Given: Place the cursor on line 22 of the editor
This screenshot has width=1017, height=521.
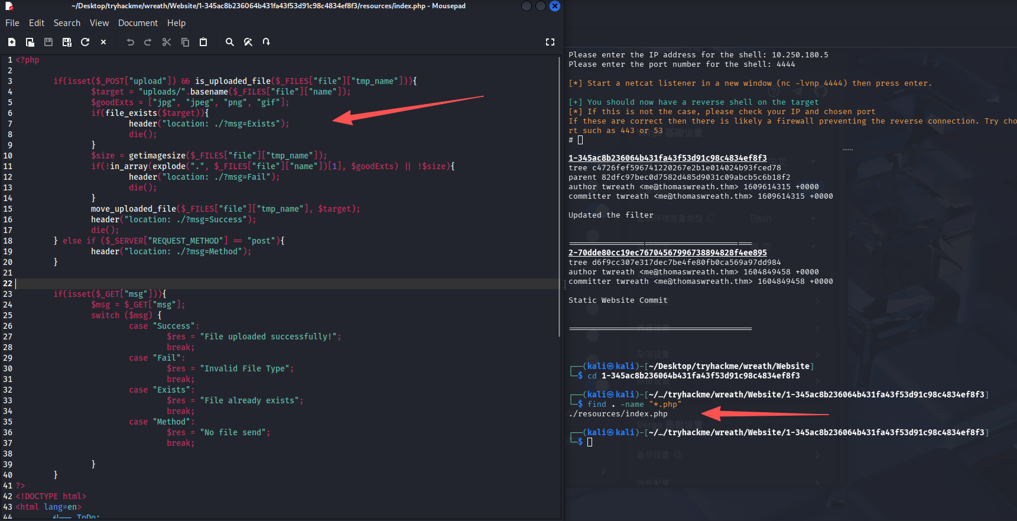Looking at the screenshot, I should 236,283.
